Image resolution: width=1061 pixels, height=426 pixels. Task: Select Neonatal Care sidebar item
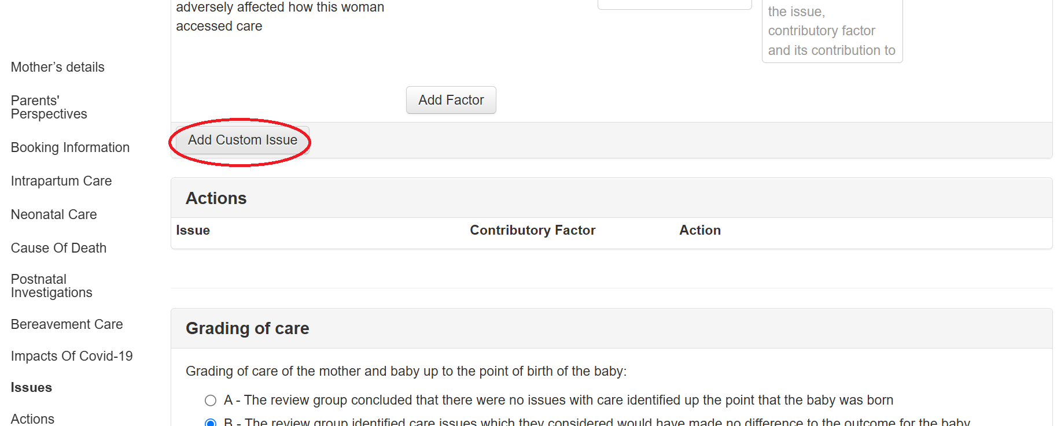[54, 214]
